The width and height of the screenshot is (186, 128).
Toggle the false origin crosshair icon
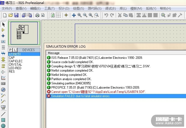click(66, 15)
